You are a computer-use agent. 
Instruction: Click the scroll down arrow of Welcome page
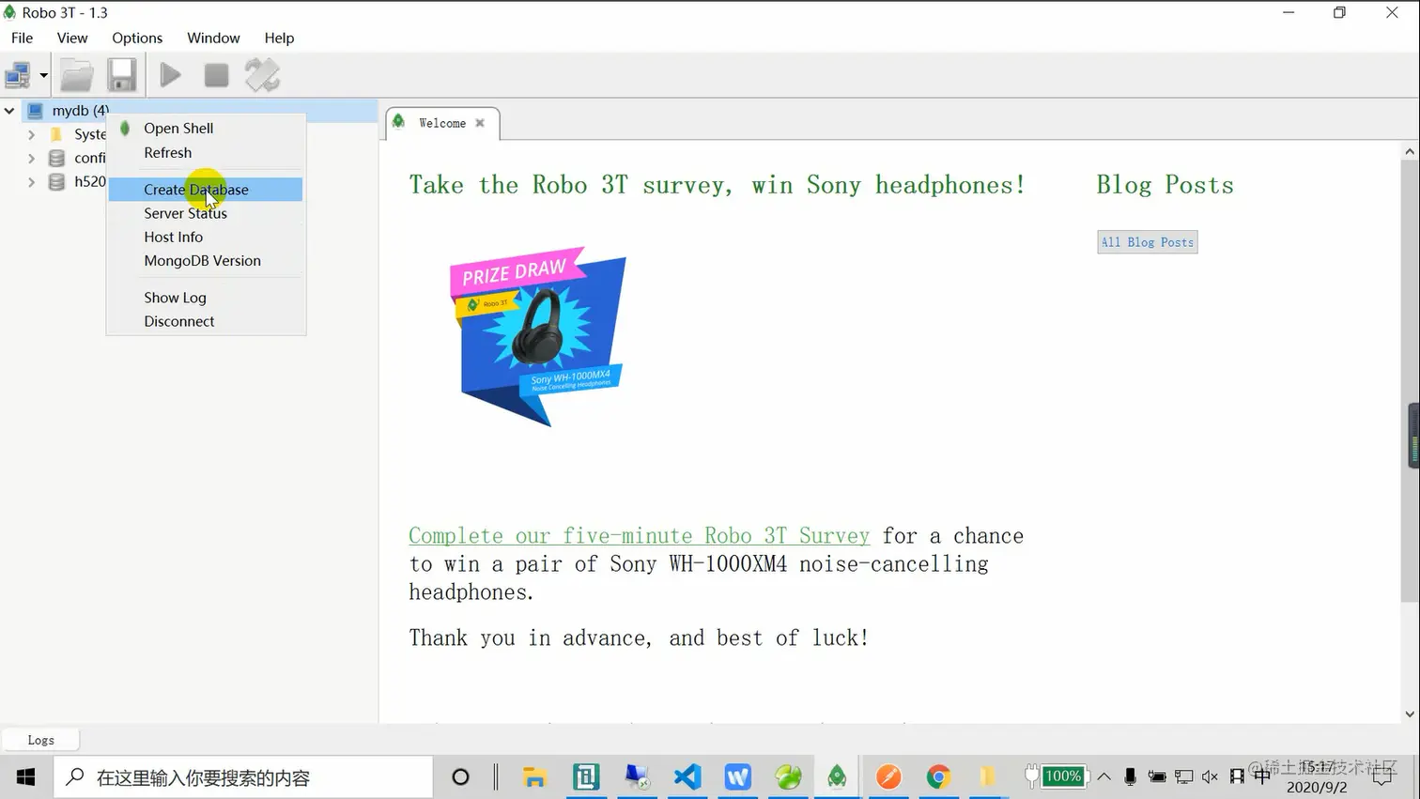click(x=1410, y=714)
